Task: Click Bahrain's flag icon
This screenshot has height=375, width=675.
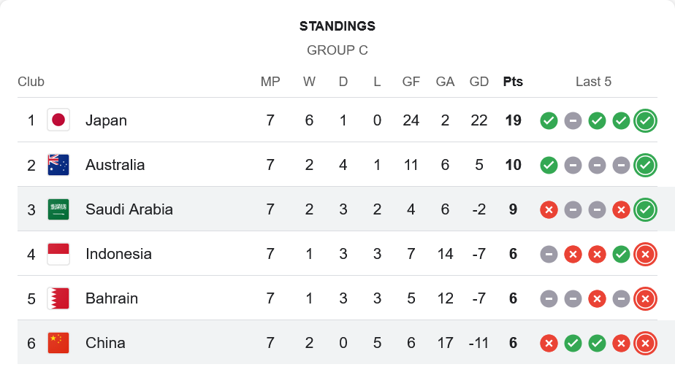Action: pyautogui.click(x=58, y=298)
